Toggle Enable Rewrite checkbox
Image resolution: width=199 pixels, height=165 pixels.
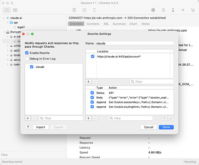[x=27, y=53]
